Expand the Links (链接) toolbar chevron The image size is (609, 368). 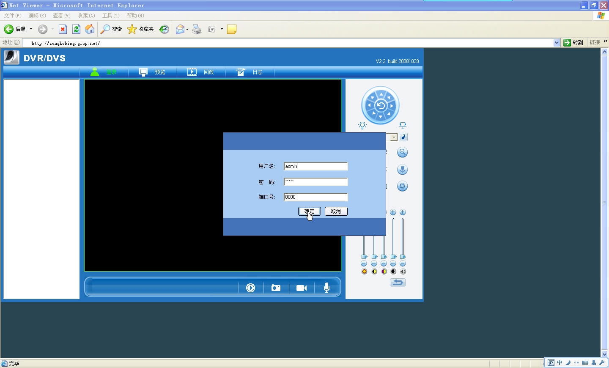tap(605, 41)
